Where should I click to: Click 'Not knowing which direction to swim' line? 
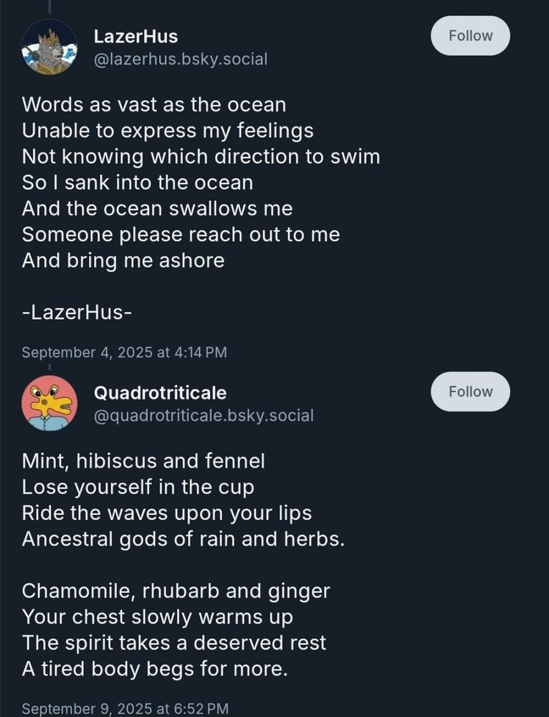[201, 157]
